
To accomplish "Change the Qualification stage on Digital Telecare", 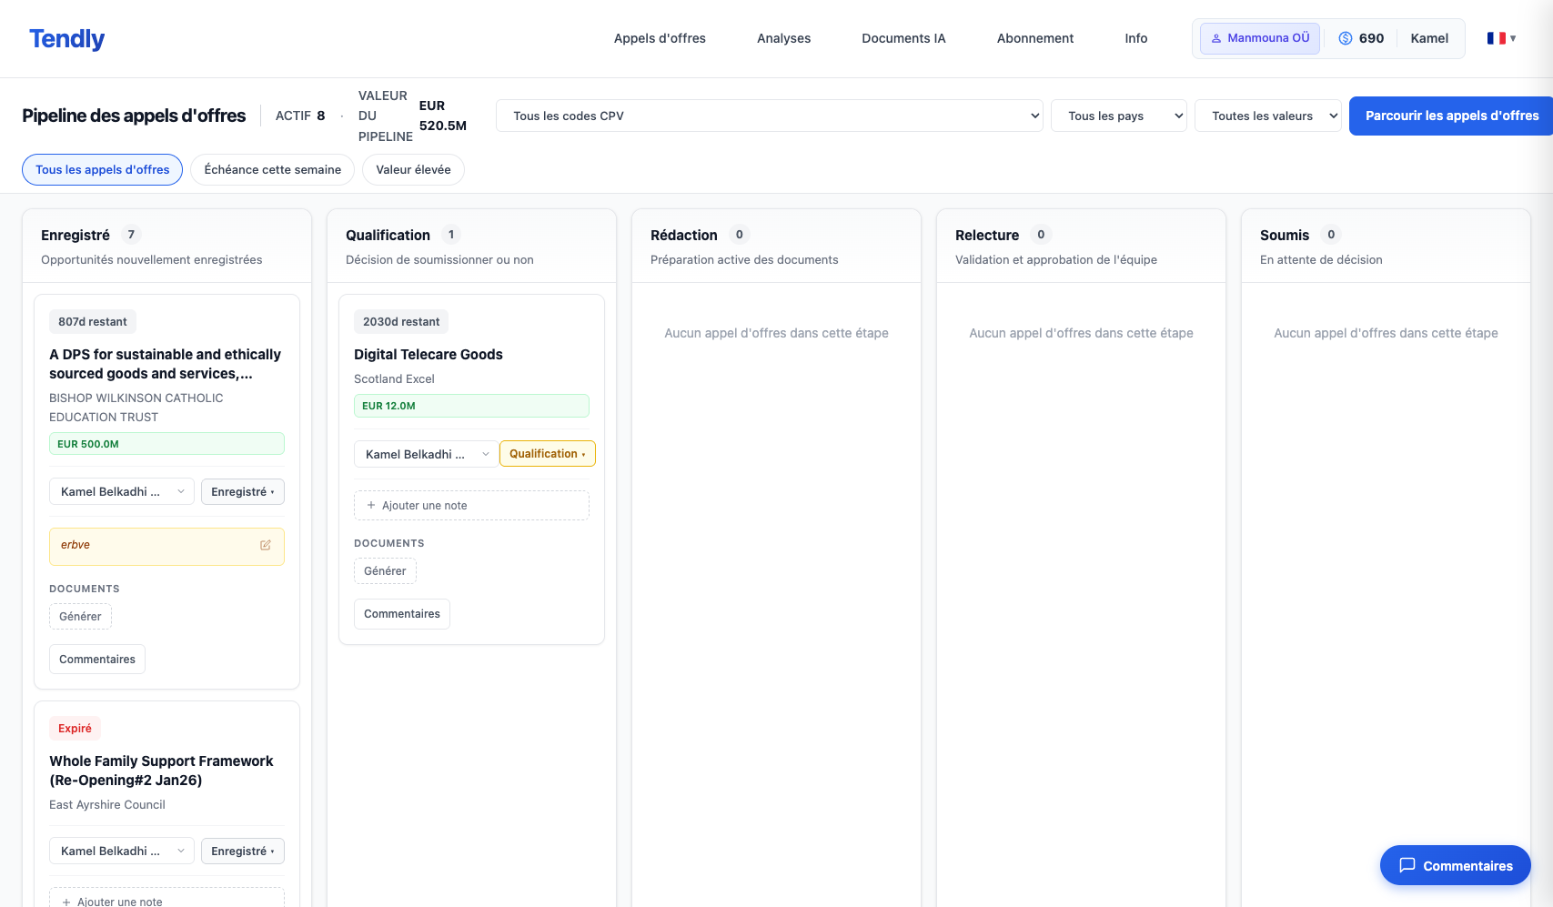I will (x=547, y=454).
